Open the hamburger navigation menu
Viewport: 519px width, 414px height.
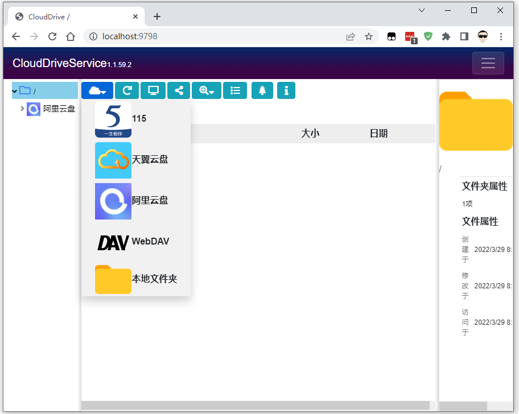pyautogui.click(x=488, y=63)
